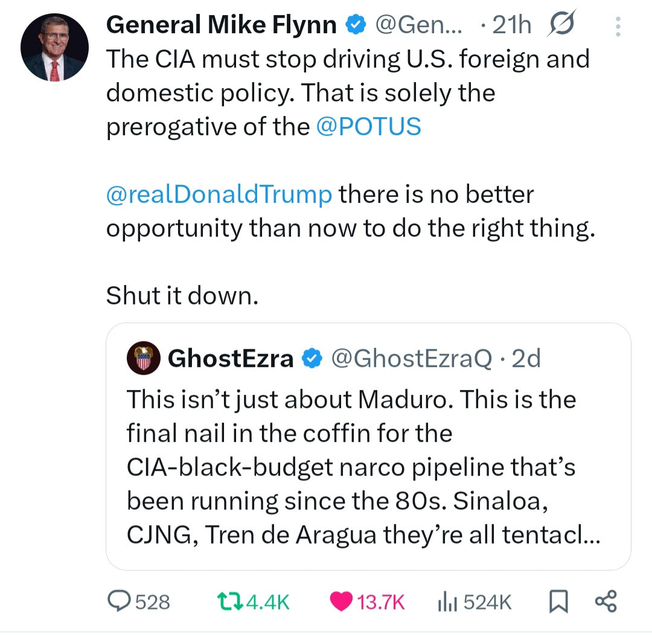Click the General Mike Flynn display name
The height and width of the screenshot is (635, 652).
pos(221,25)
